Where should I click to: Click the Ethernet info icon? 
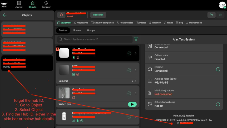218,69
